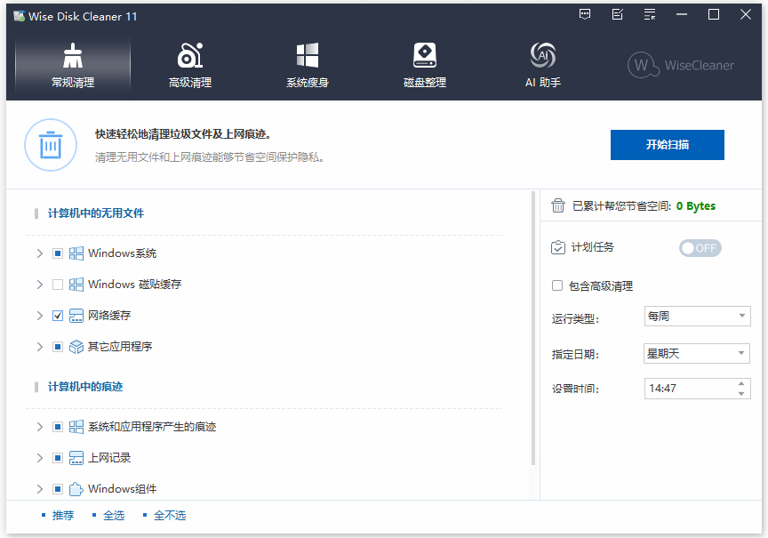This screenshot has height=538, width=768.
Task: Open the register/edit icon in title bar
Action: point(617,15)
